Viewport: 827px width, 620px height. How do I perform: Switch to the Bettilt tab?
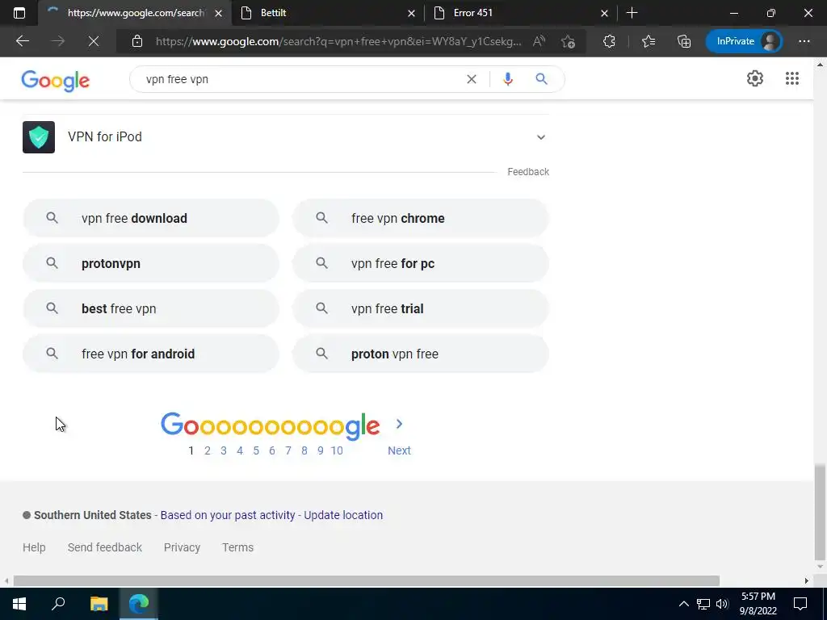328,13
